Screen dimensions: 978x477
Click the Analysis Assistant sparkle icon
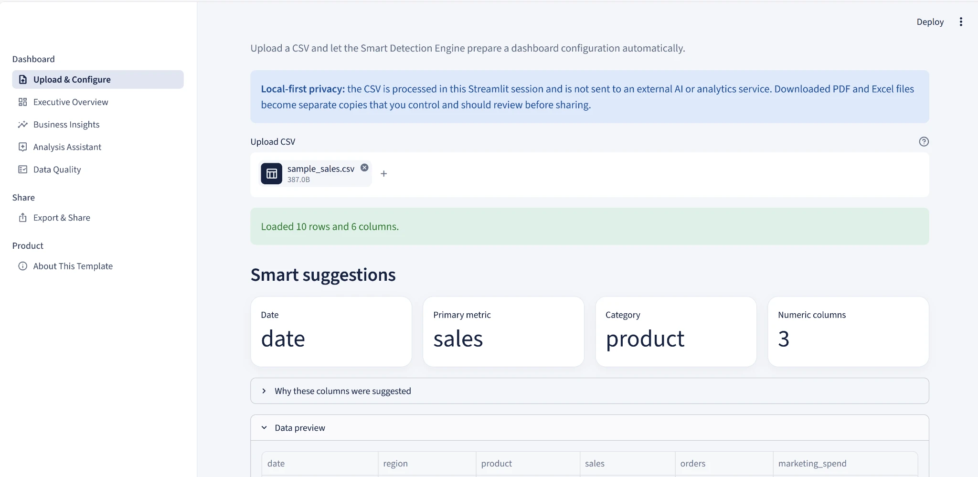pyautogui.click(x=22, y=147)
